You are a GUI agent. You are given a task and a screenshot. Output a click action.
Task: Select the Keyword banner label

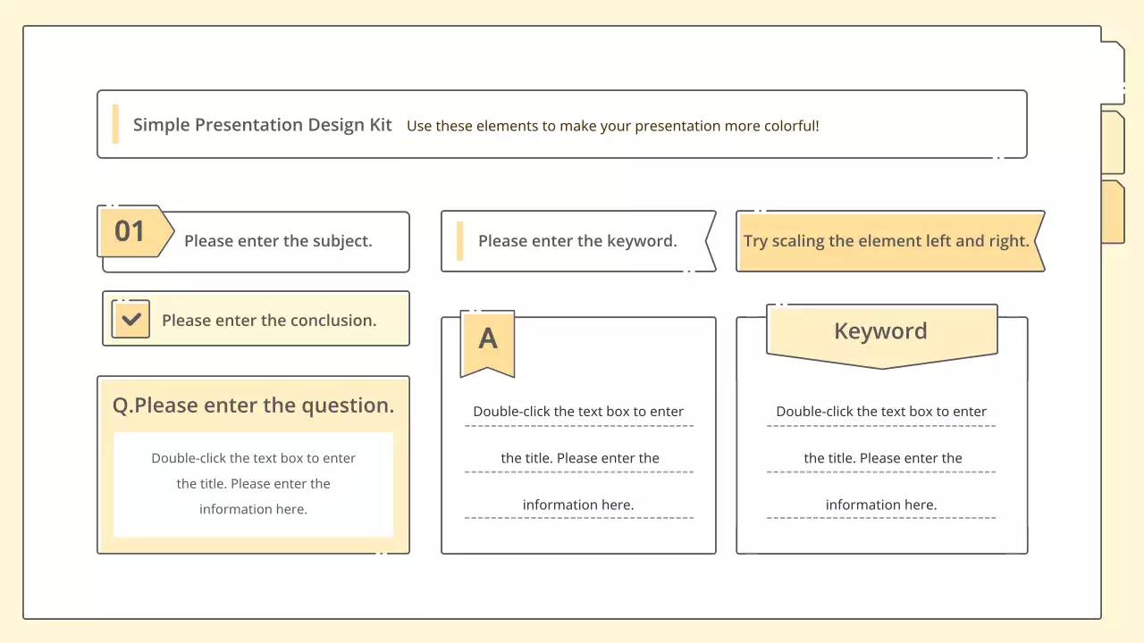[881, 331]
